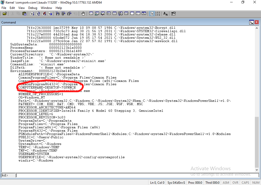The width and height of the screenshot is (261, 185).
Task: Click the Stop Debugging toolbar icon
Action: (44, 14)
